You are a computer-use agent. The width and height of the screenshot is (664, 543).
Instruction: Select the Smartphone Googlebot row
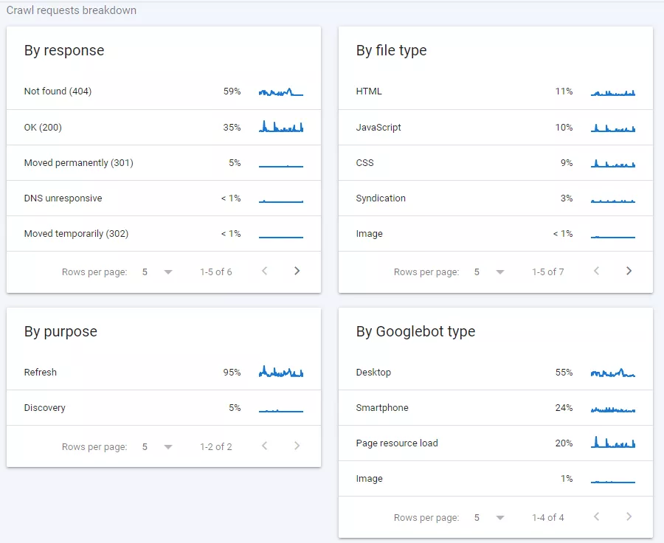coord(496,408)
